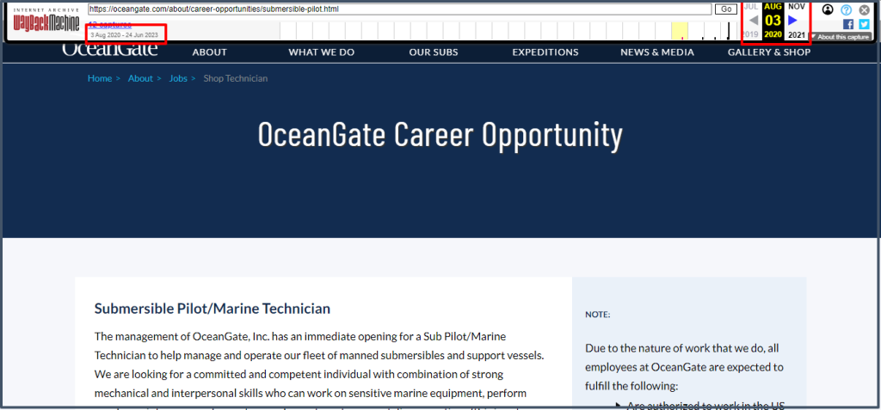Click the tallest black capture bar in the timeline

729,31
